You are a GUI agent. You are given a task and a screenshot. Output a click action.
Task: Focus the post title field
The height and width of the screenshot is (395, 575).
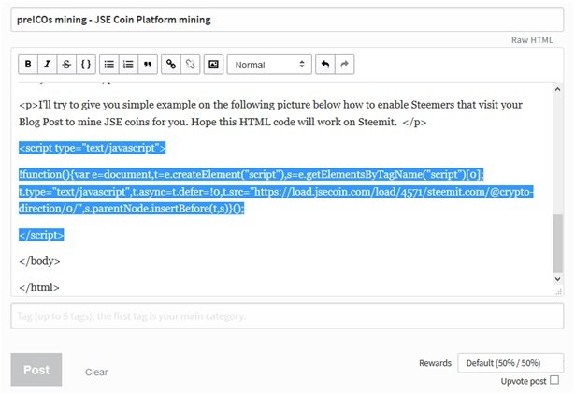coord(287,20)
